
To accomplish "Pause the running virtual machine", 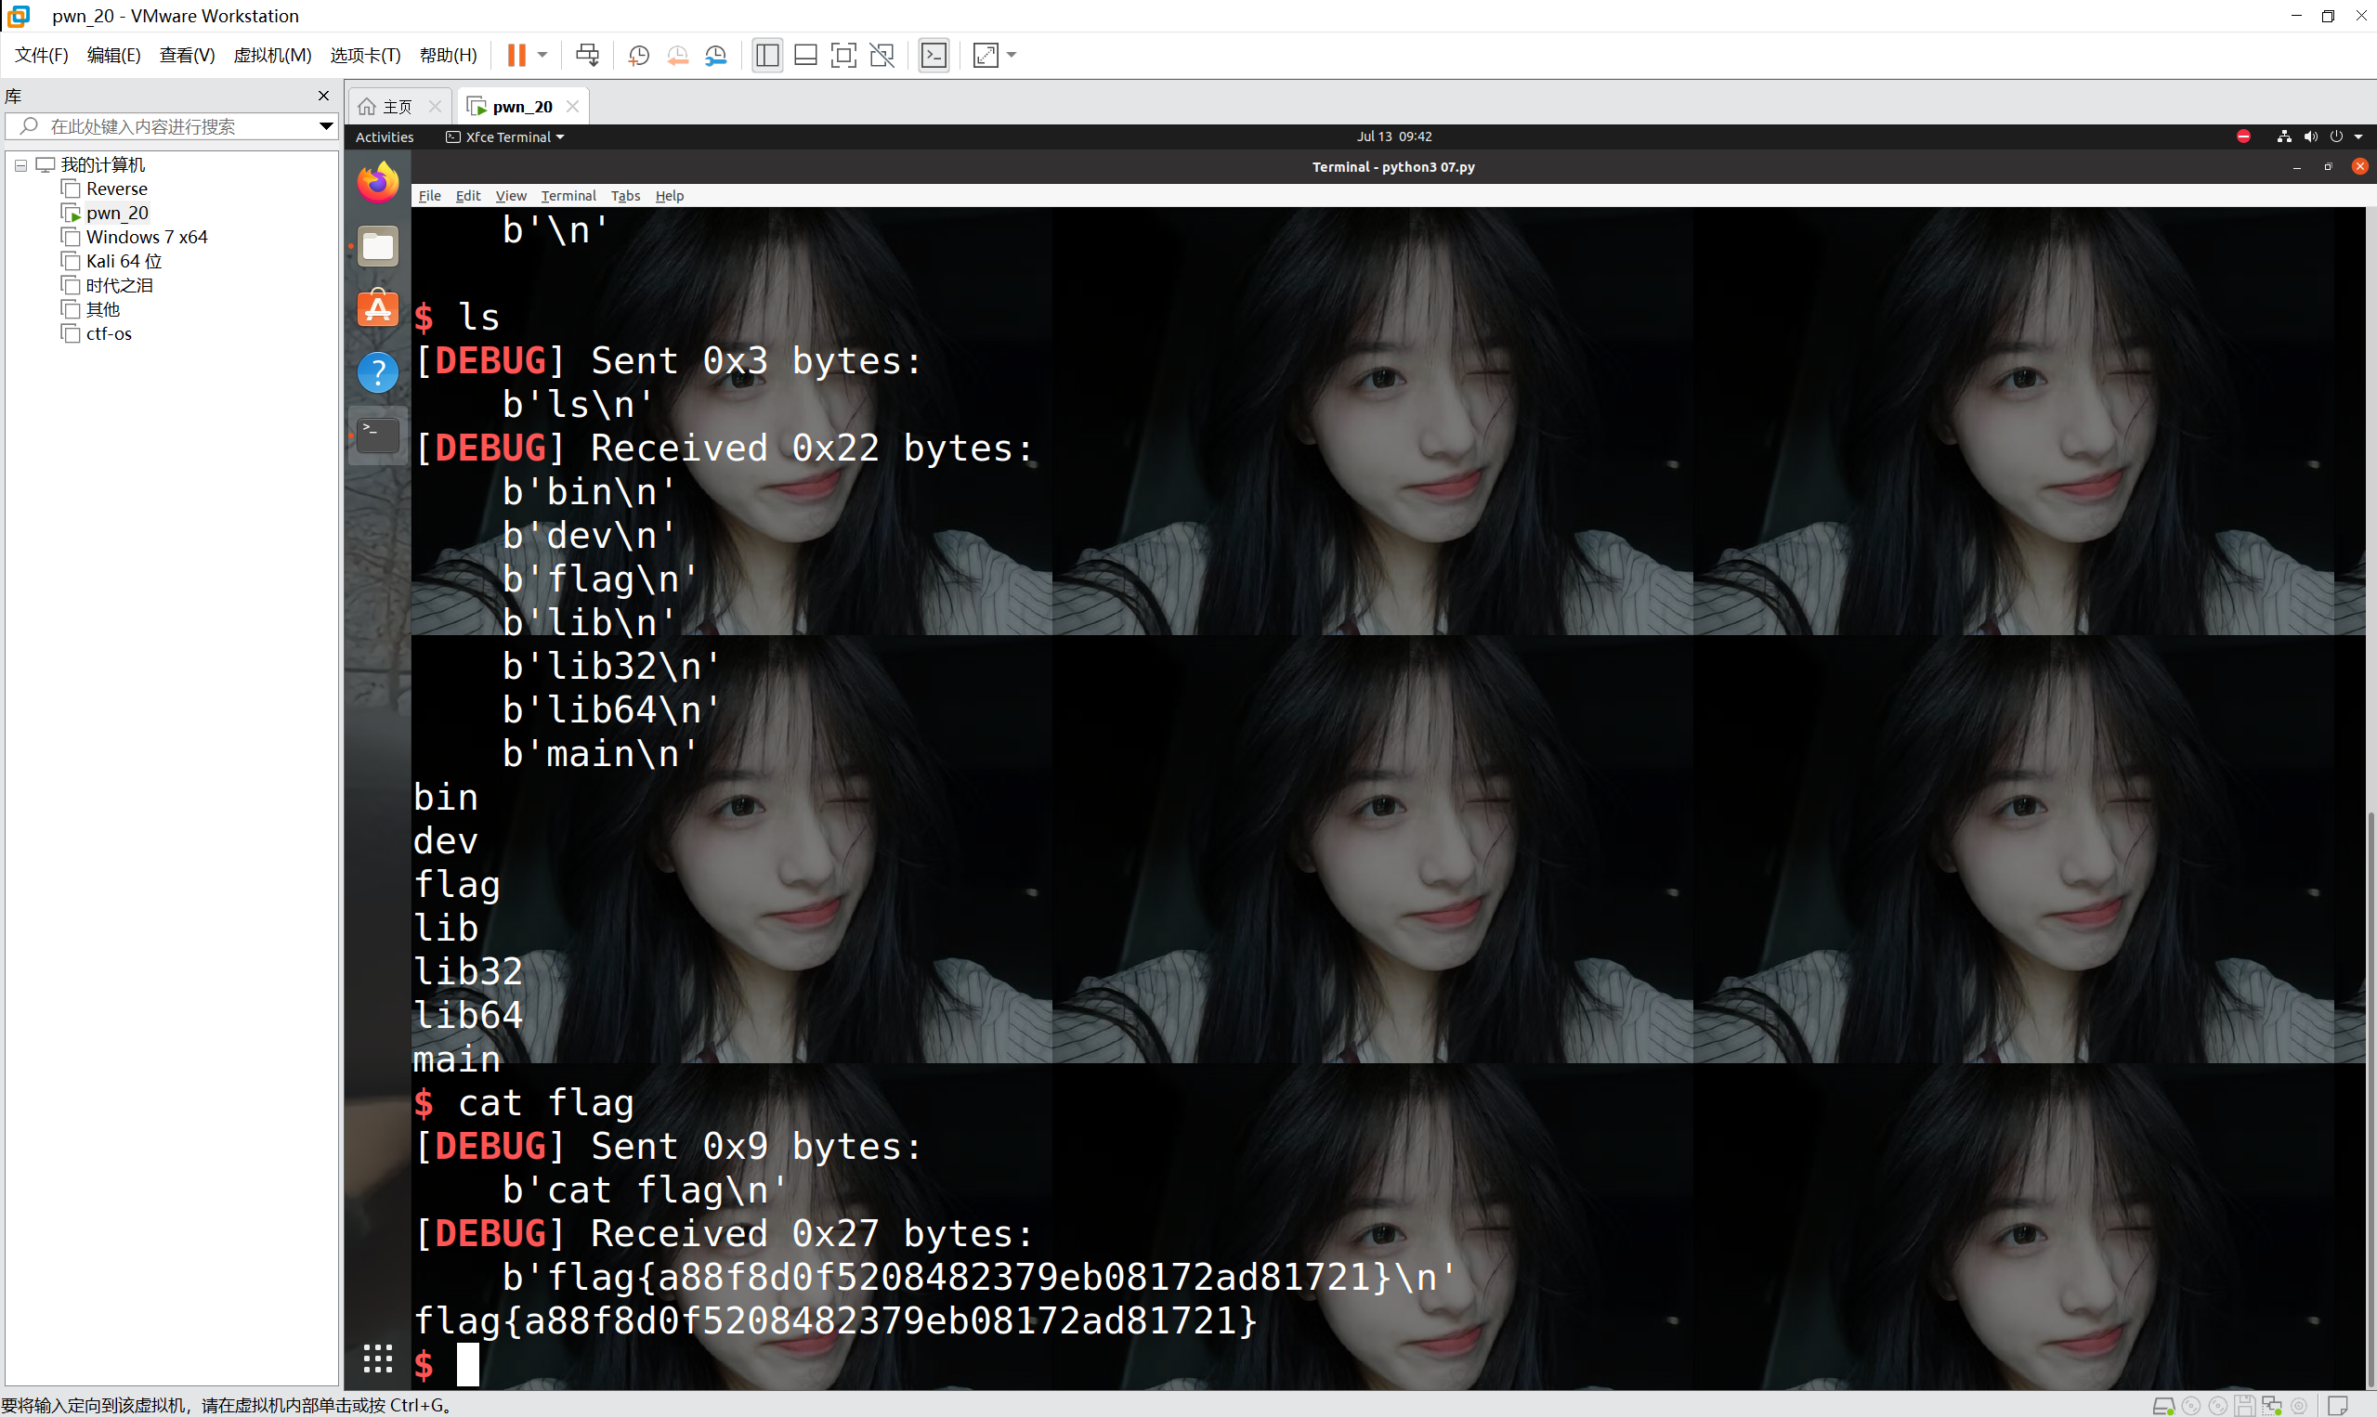I will pos(516,56).
